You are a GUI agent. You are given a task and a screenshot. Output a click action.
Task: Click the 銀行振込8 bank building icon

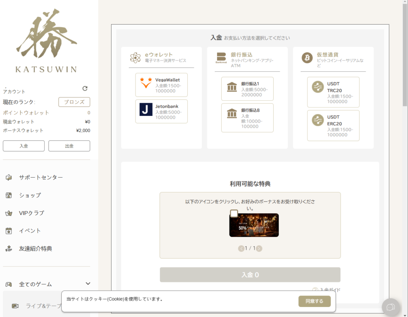232,113
